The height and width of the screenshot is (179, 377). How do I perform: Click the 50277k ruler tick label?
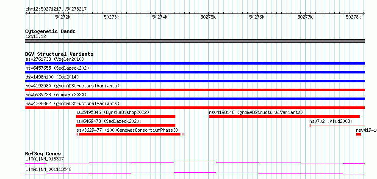point(305,17)
